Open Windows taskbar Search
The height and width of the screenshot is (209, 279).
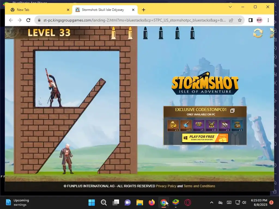104,202
